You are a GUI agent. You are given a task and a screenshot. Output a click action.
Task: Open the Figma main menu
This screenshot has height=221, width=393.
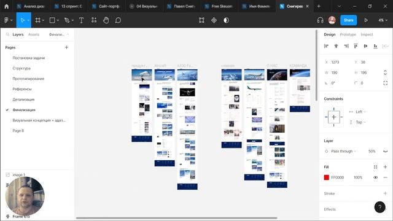8,20
